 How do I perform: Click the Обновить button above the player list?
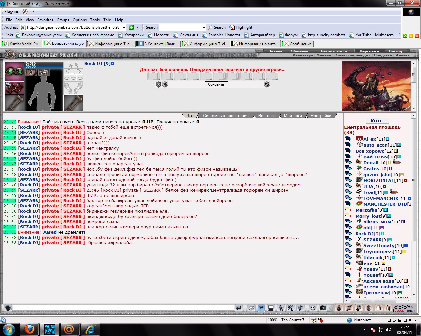377,121
